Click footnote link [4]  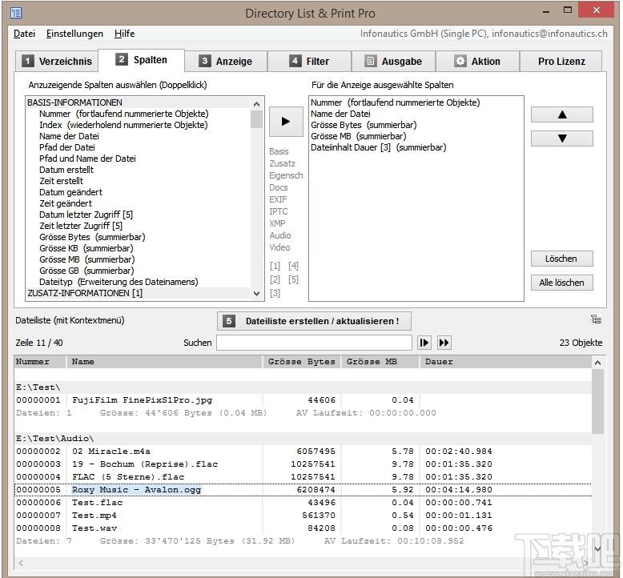click(293, 265)
